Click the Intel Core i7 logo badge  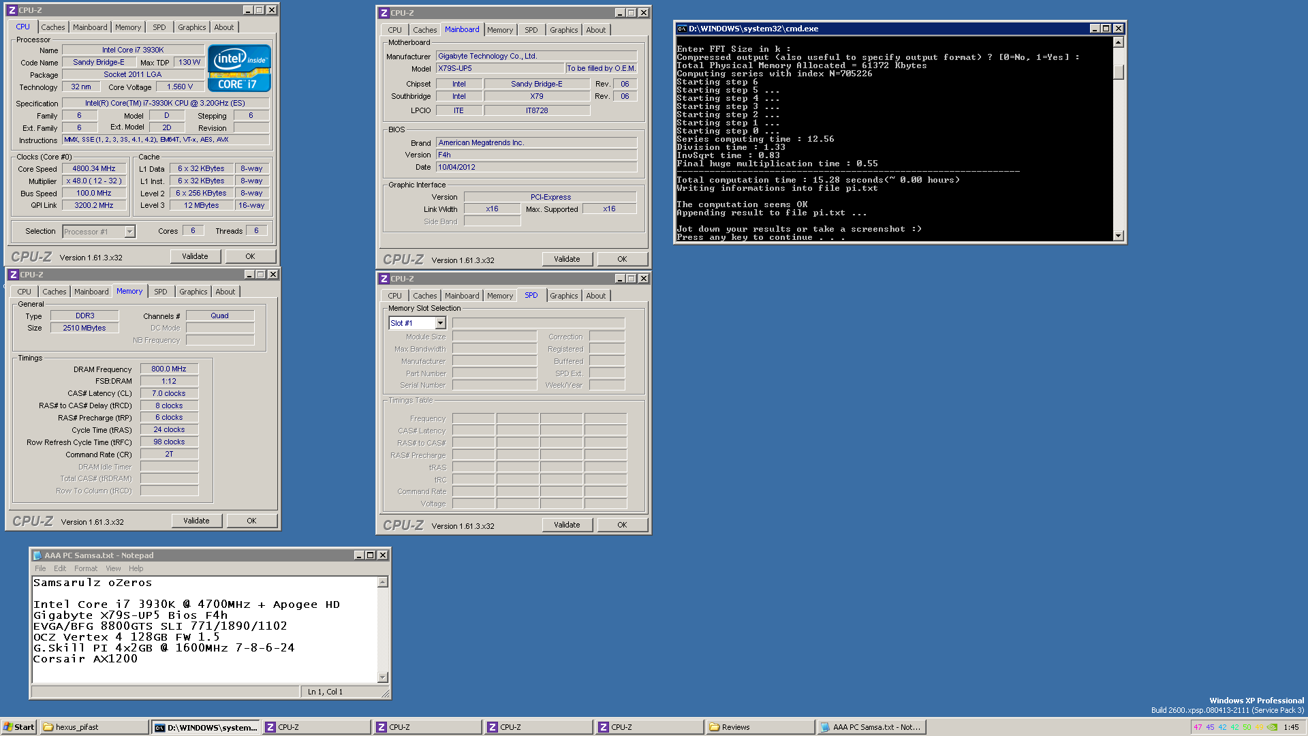[x=239, y=68]
